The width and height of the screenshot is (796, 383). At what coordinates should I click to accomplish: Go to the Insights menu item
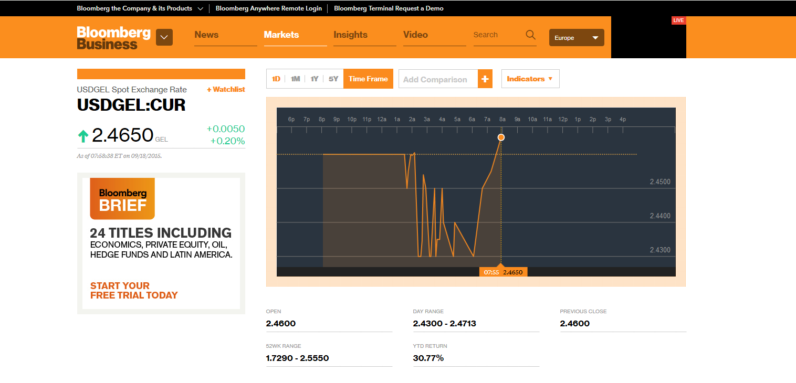350,35
